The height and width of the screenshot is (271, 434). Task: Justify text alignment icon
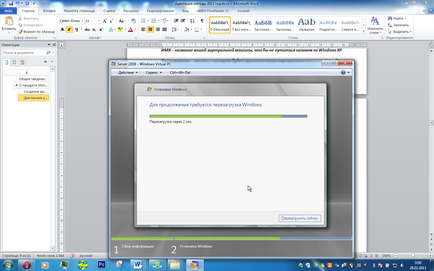[x=165, y=30]
